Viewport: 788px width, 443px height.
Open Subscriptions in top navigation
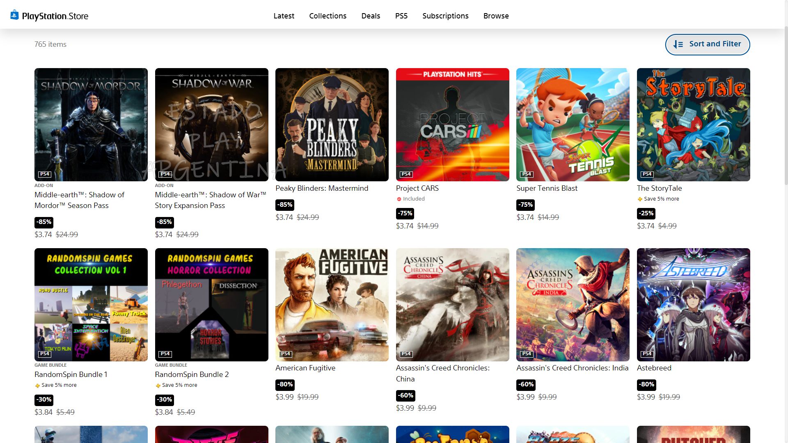pos(445,16)
